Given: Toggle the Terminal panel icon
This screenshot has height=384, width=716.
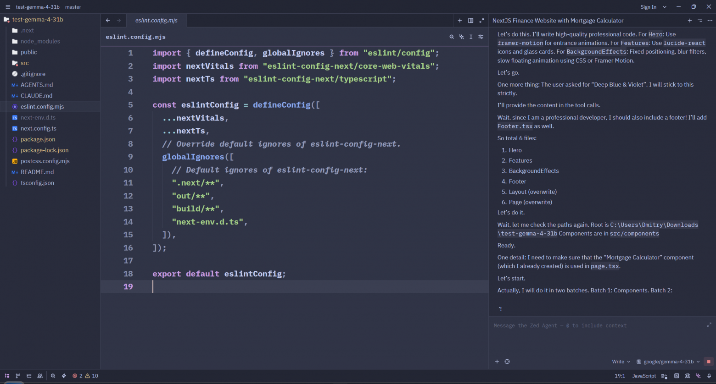Looking at the screenshot, I should tap(677, 376).
